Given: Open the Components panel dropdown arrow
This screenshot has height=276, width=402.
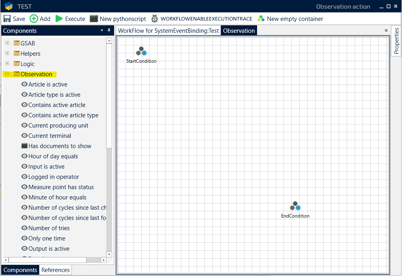Looking at the screenshot, I should 102,30.
